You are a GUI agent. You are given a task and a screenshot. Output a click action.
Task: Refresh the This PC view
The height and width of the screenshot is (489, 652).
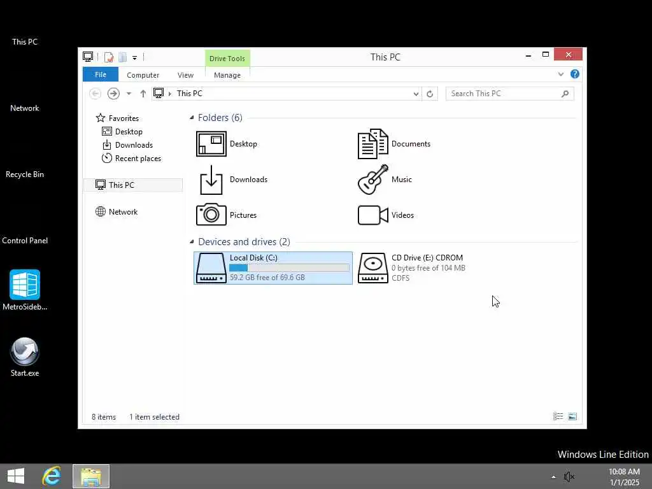coord(430,94)
